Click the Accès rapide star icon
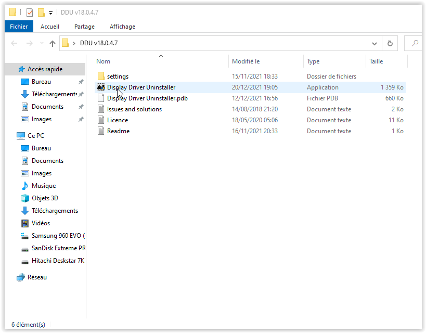This screenshot has width=426, height=333. point(21,69)
